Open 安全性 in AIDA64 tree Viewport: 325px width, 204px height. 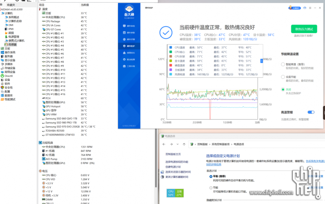click(7, 88)
